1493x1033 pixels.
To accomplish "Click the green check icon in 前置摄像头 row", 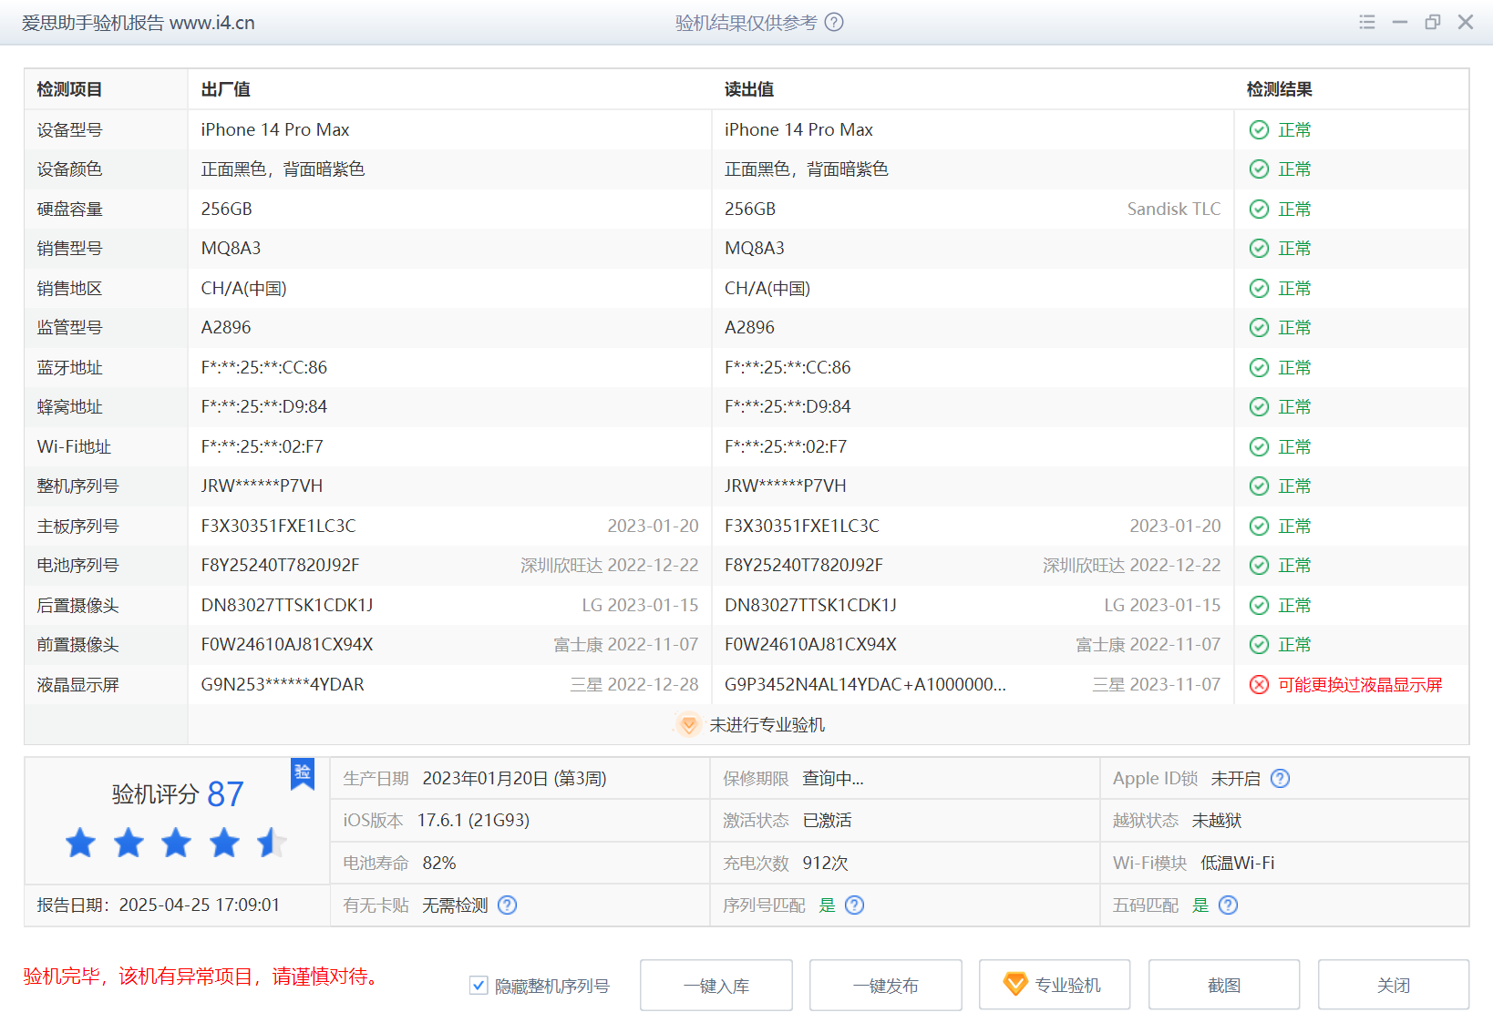I will click(x=1259, y=644).
